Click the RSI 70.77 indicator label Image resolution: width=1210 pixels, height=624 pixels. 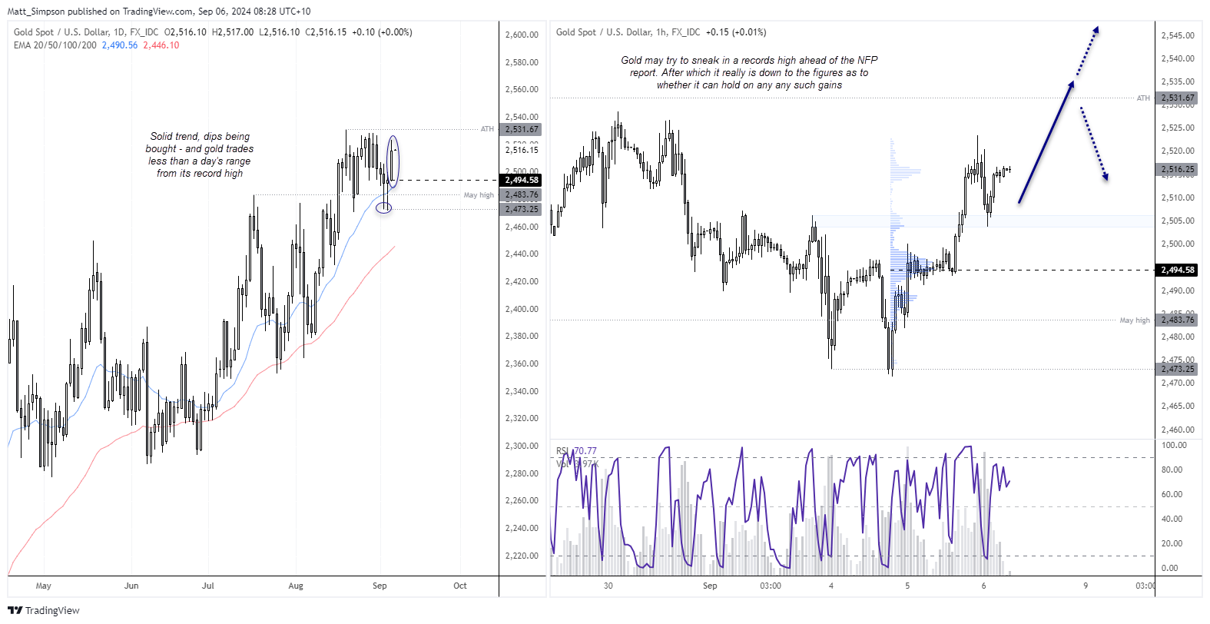(576, 451)
